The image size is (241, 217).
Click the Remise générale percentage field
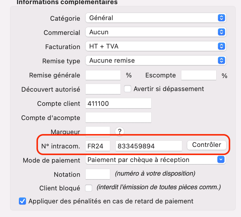pos(103,75)
